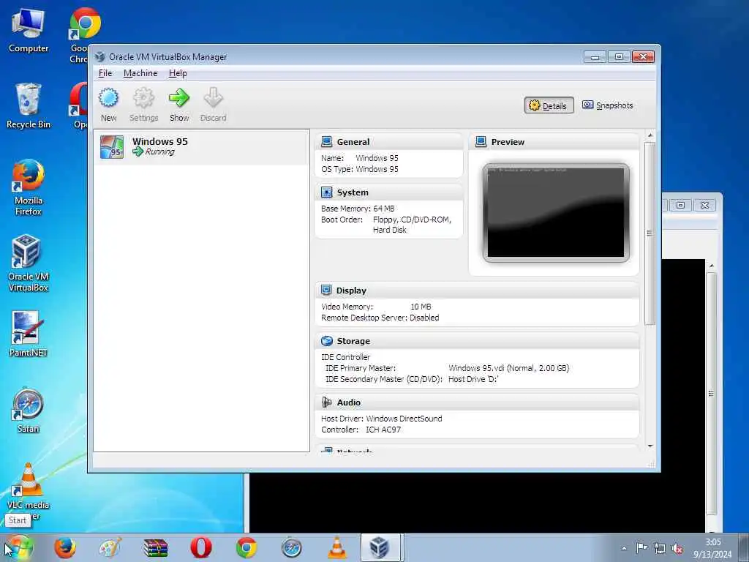The height and width of the screenshot is (562, 749).
Task: Click the Storage section title
Action: (353, 341)
